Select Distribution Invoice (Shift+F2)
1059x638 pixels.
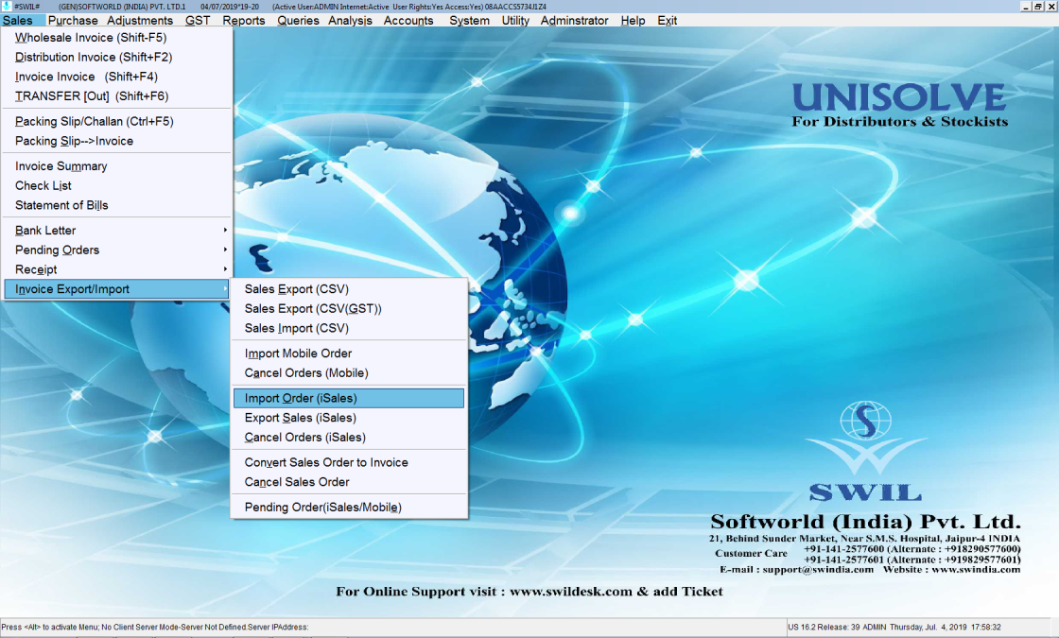coord(117,58)
